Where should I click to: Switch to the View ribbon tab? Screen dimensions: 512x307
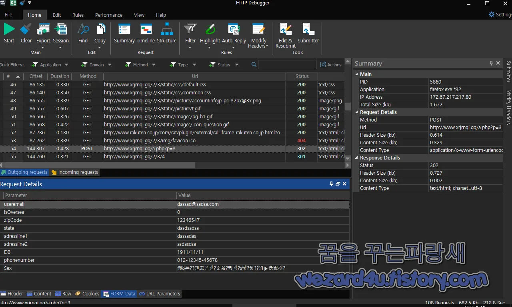[139, 15]
